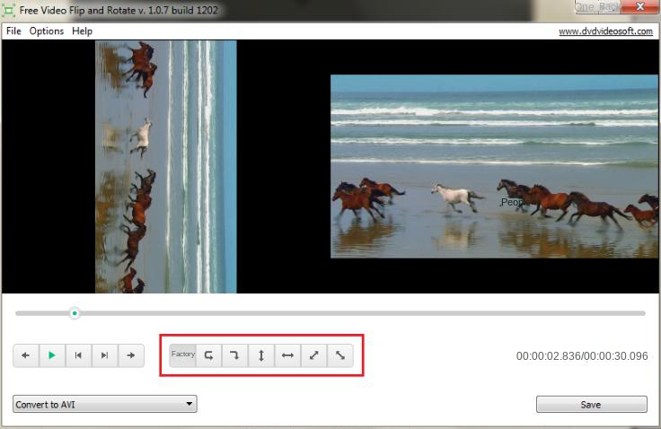The height and width of the screenshot is (429, 661).
Task: Click the rotated preview video on the left
Action: tap(166, 166)
